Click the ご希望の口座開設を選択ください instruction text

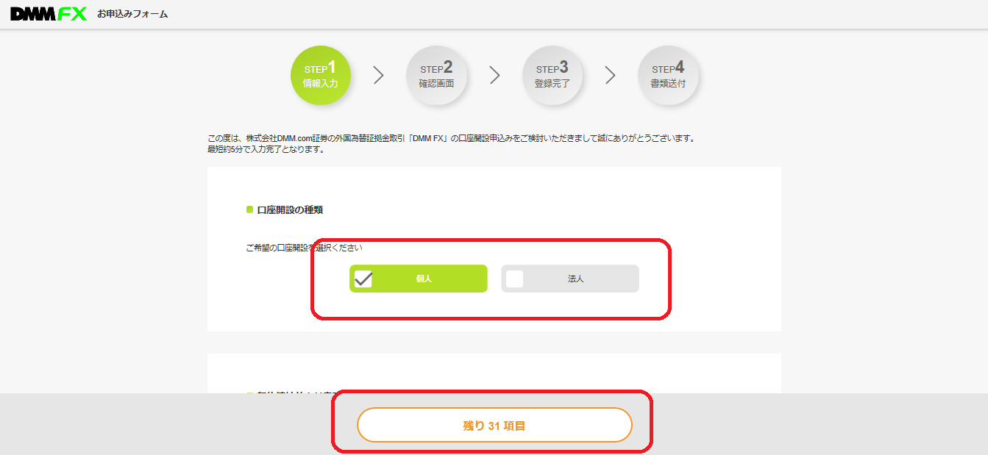(304, 248)
